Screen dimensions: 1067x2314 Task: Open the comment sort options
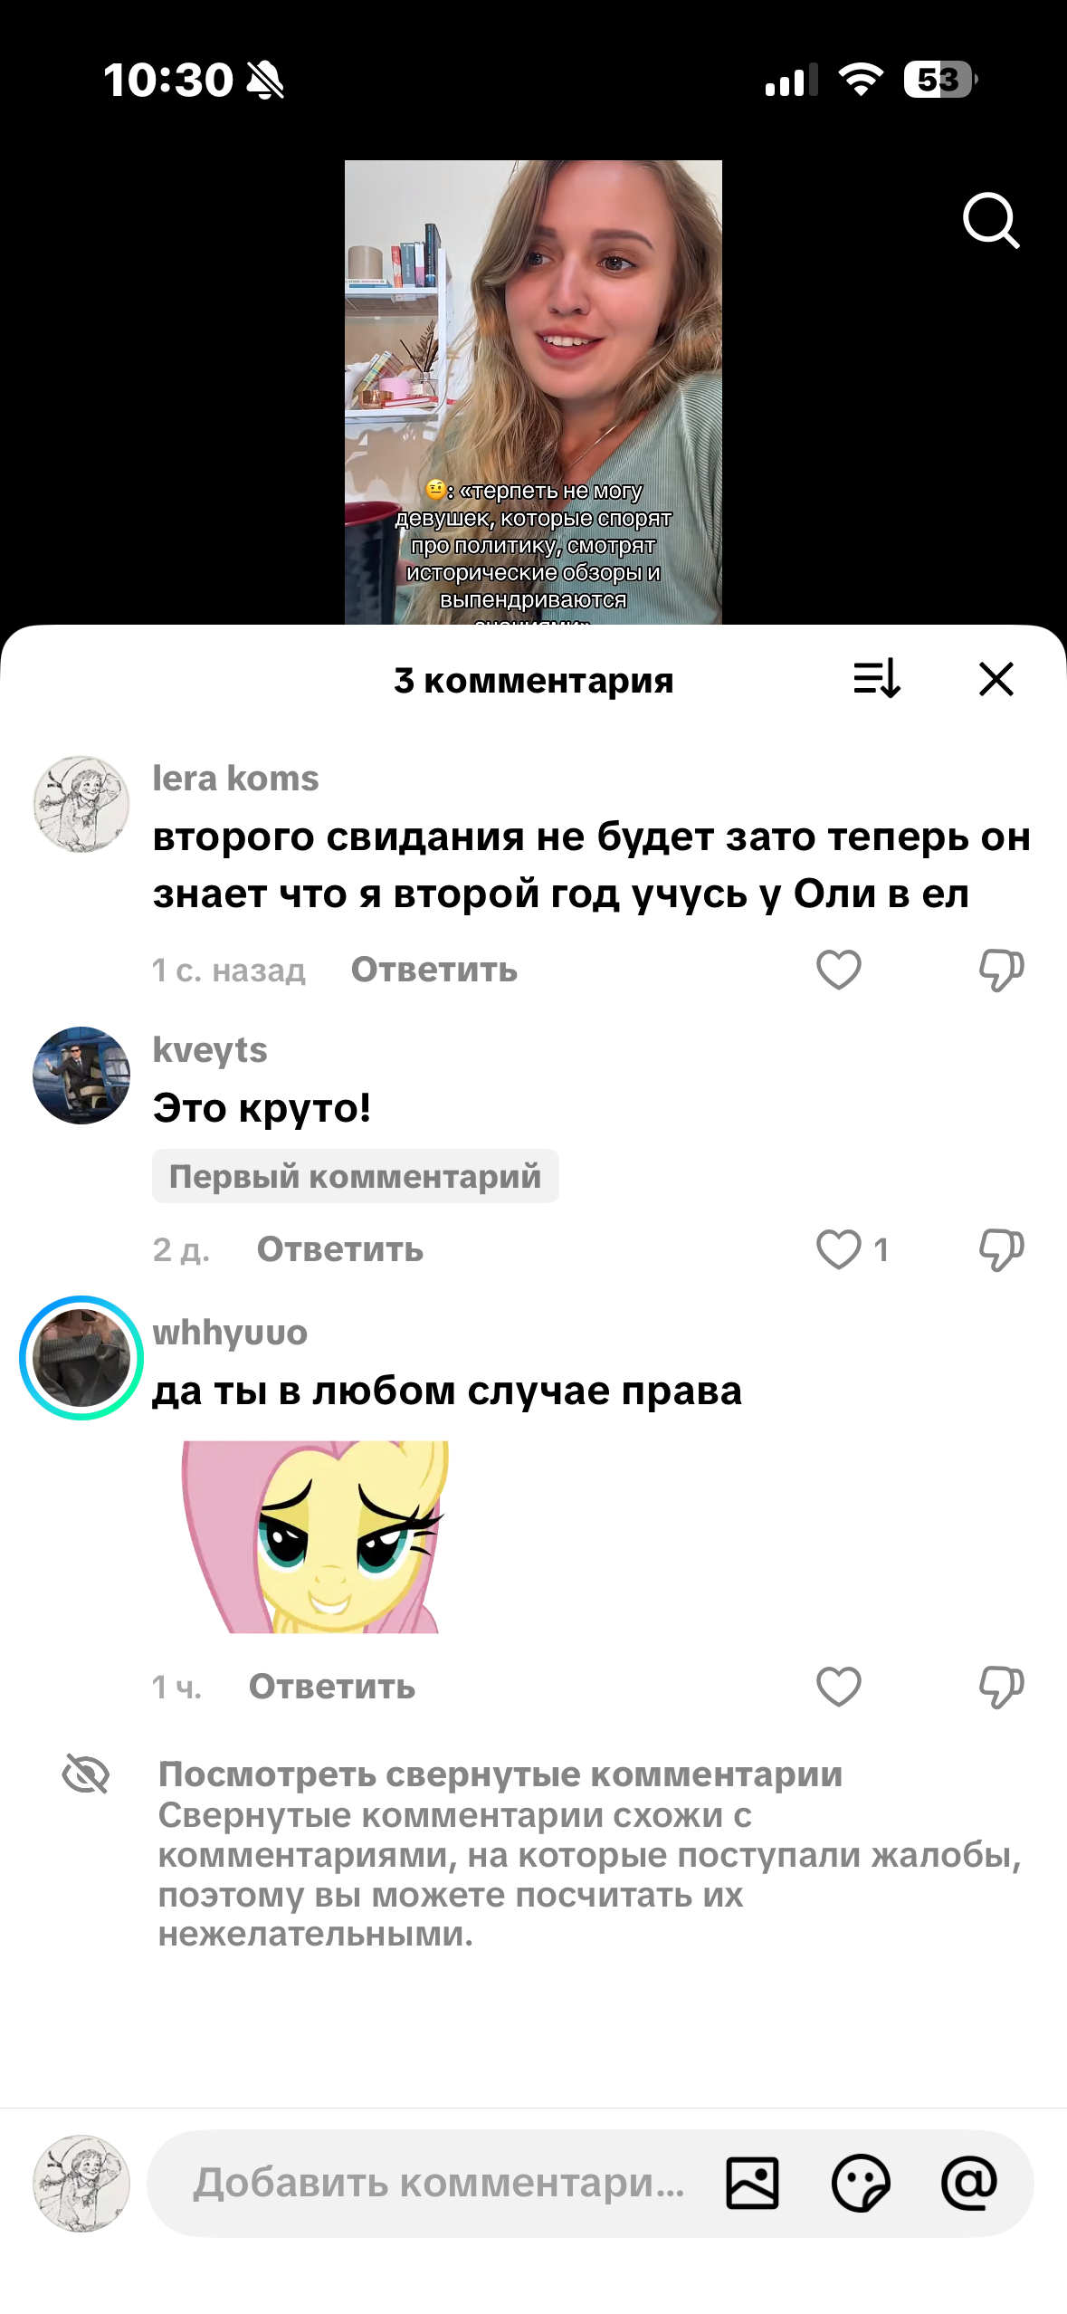point(877,678)
